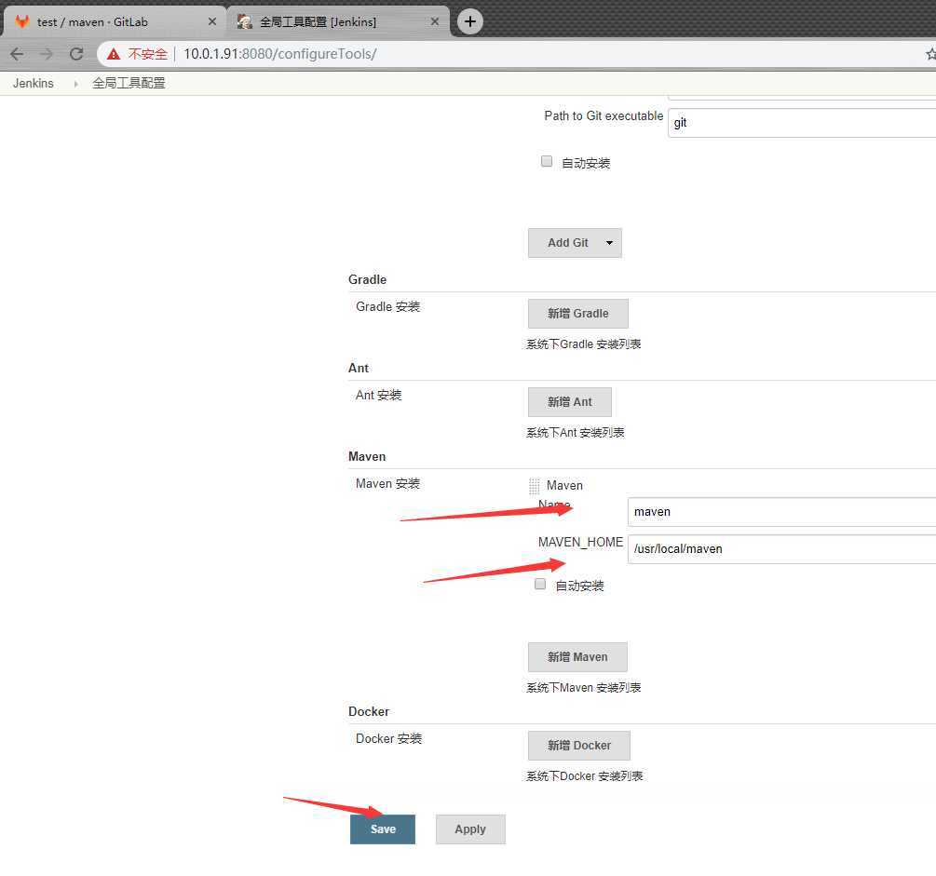Click the Docker 安装 label
The image size is (936, 876).
(x=388, y=739)
